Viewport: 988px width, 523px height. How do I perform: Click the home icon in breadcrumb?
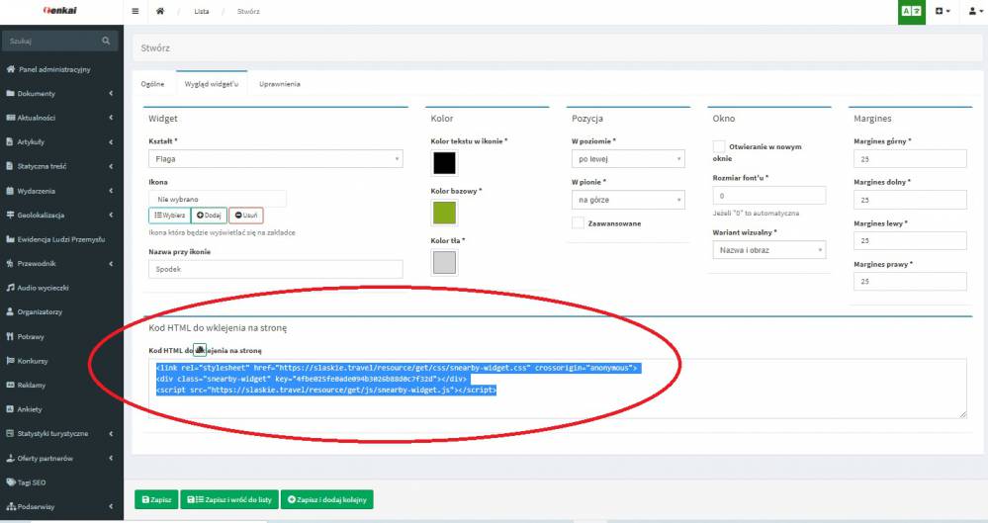(x=160, y=12)
